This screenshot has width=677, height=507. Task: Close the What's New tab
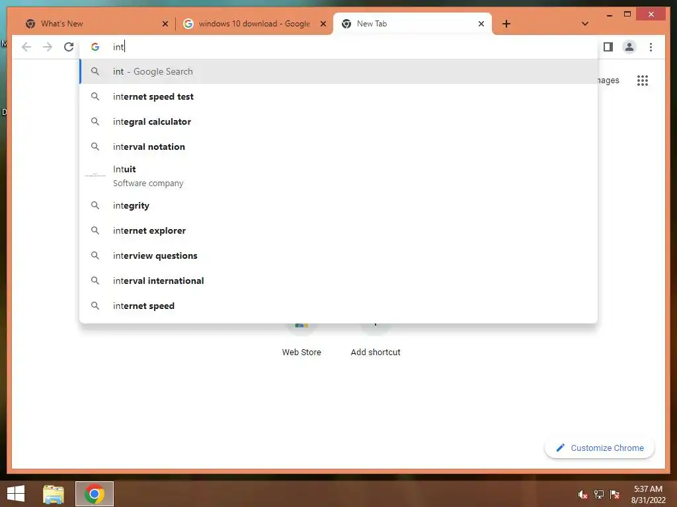[x=165, y=24]
